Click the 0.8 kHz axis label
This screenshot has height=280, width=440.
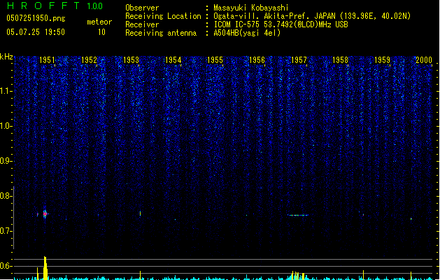coord(6,196)
